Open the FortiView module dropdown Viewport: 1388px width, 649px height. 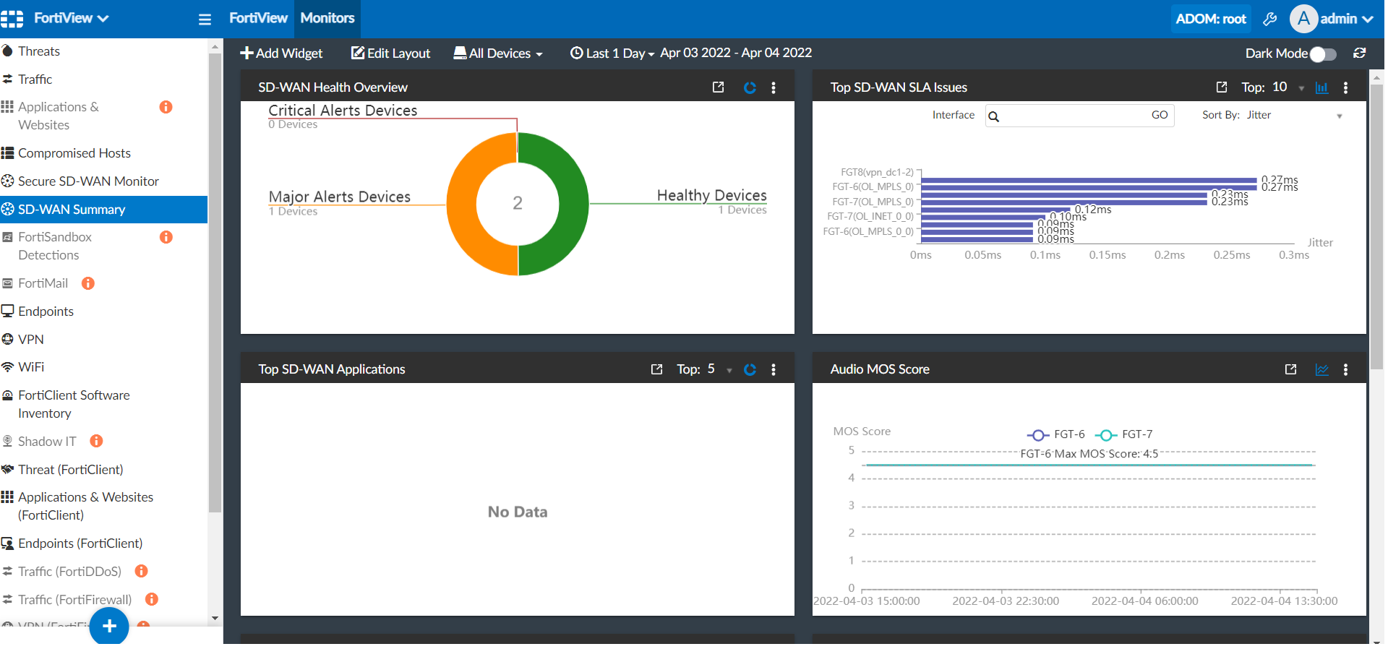coord(71,18)
